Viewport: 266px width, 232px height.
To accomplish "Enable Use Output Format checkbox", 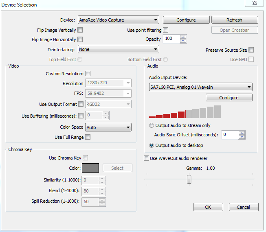I will pos(81,104).
